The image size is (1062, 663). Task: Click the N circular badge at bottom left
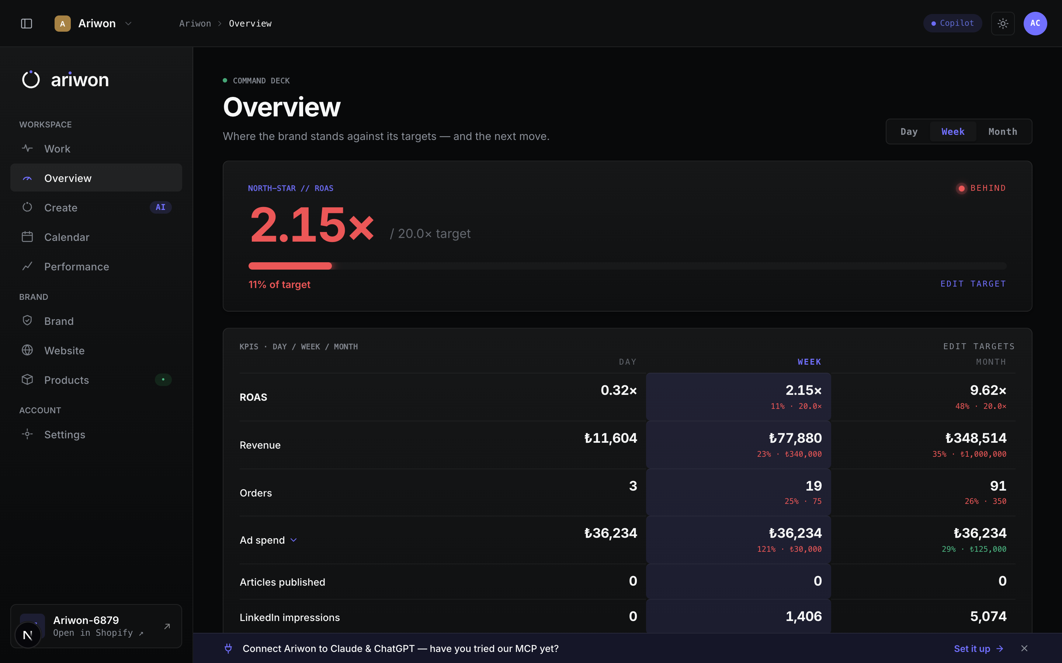pyautogui.click(x=28, y=635)
